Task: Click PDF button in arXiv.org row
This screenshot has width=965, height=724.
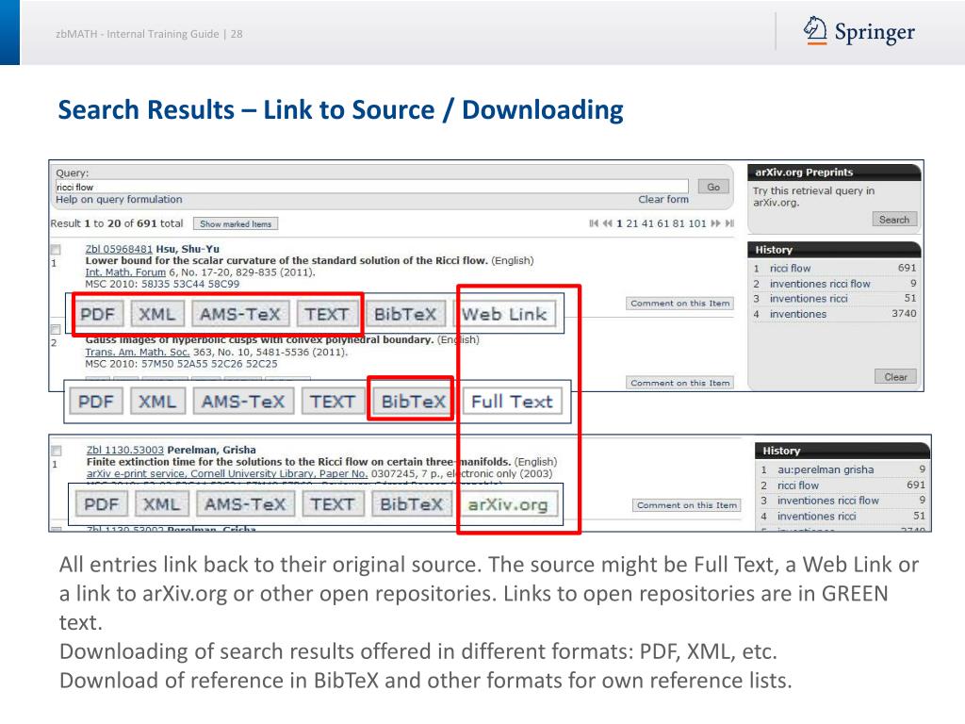Action: 101,504
